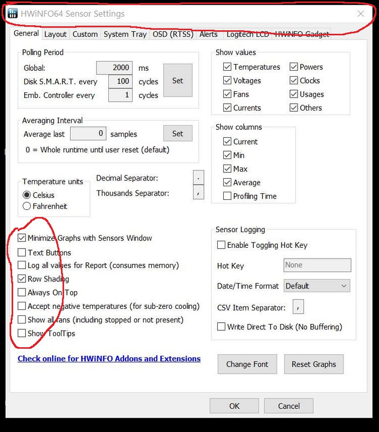Enable Always On Top
379x432 pixels.
[22, 292]
